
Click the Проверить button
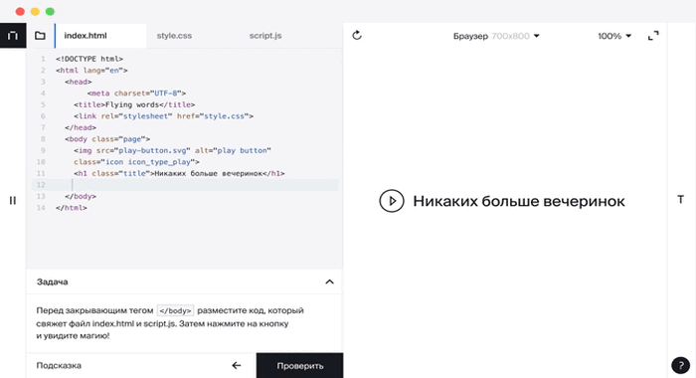coord(299,365)
